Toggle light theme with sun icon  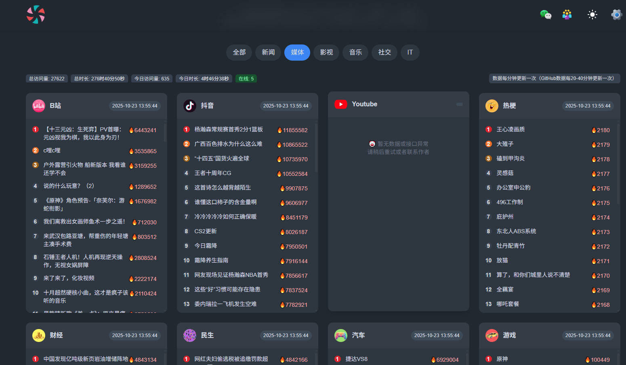[592, 15]
